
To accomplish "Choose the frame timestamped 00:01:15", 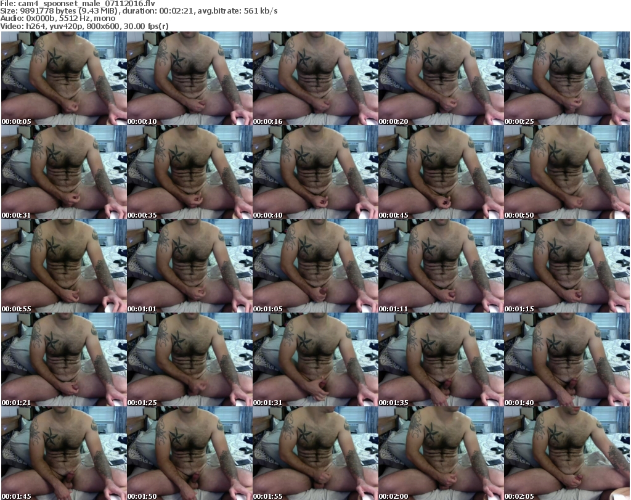I will click(567, 266).
